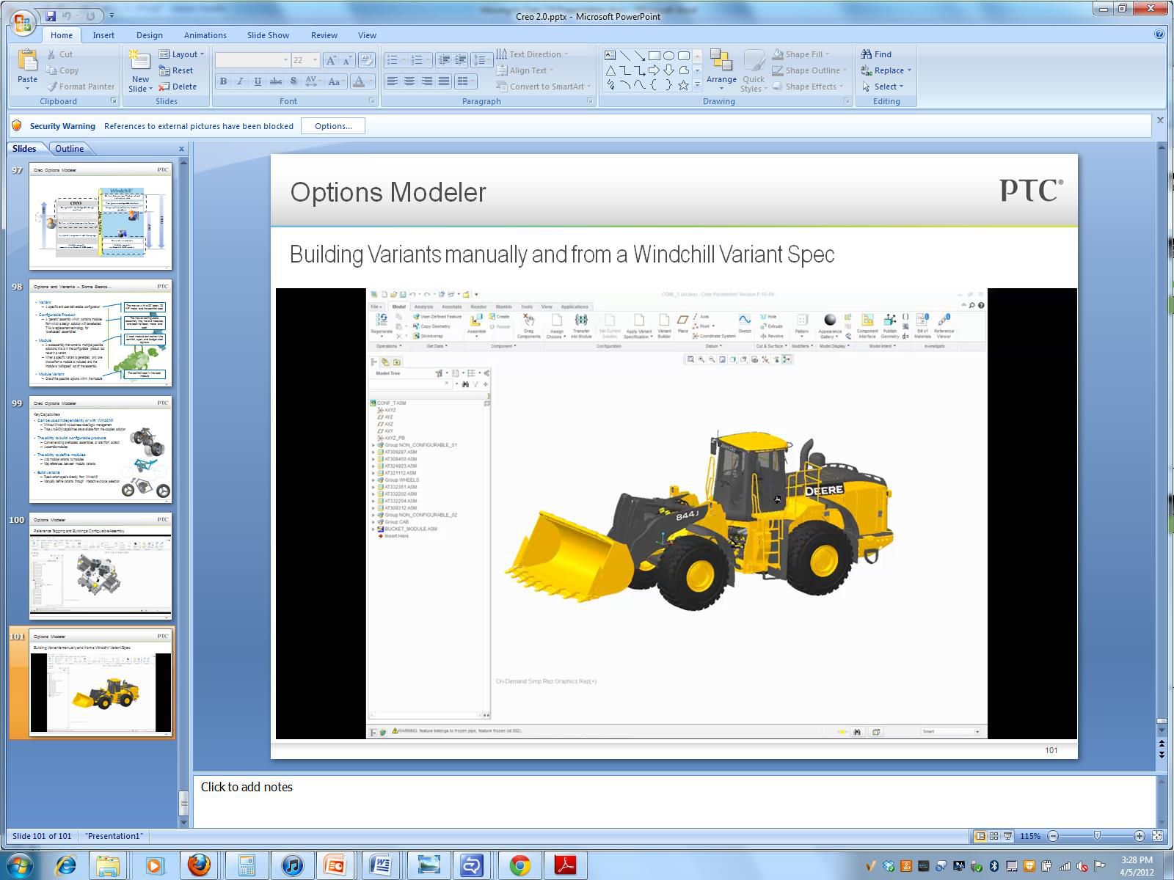Image resolution: width=1174 pixels, height=880 pixels.
Task: Jump to next slide arrow in scrollbar
Action: [x=1162, y=754]
